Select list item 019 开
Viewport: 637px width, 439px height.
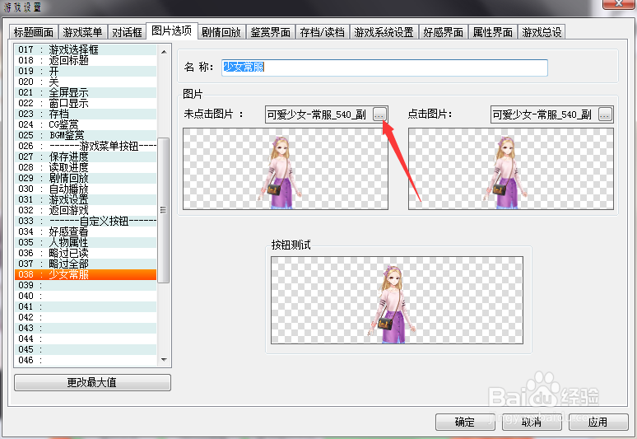coord(86,71)
